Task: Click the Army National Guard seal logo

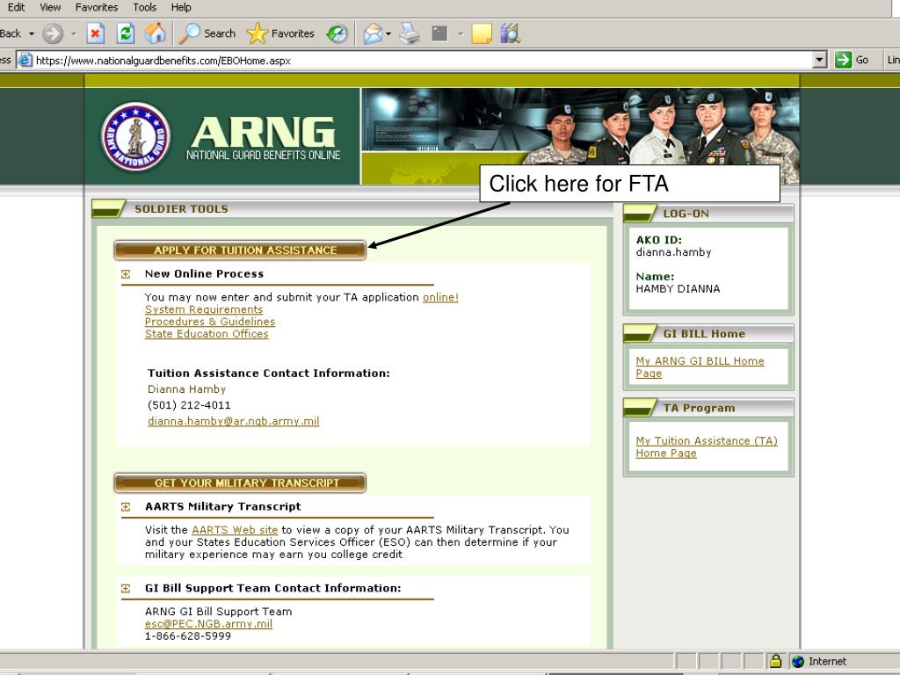Action: tap(135, 136)
